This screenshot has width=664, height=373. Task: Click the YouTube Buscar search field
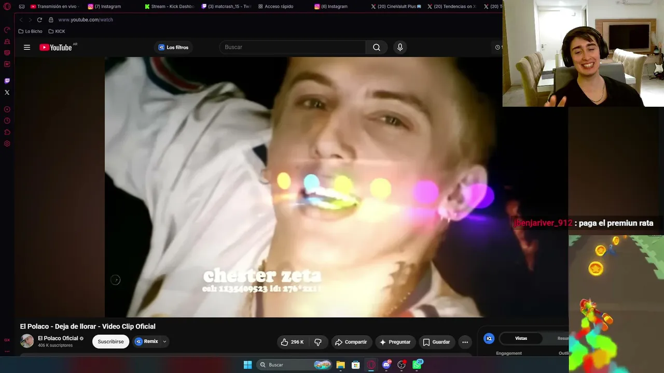click(x=293, y=47)
